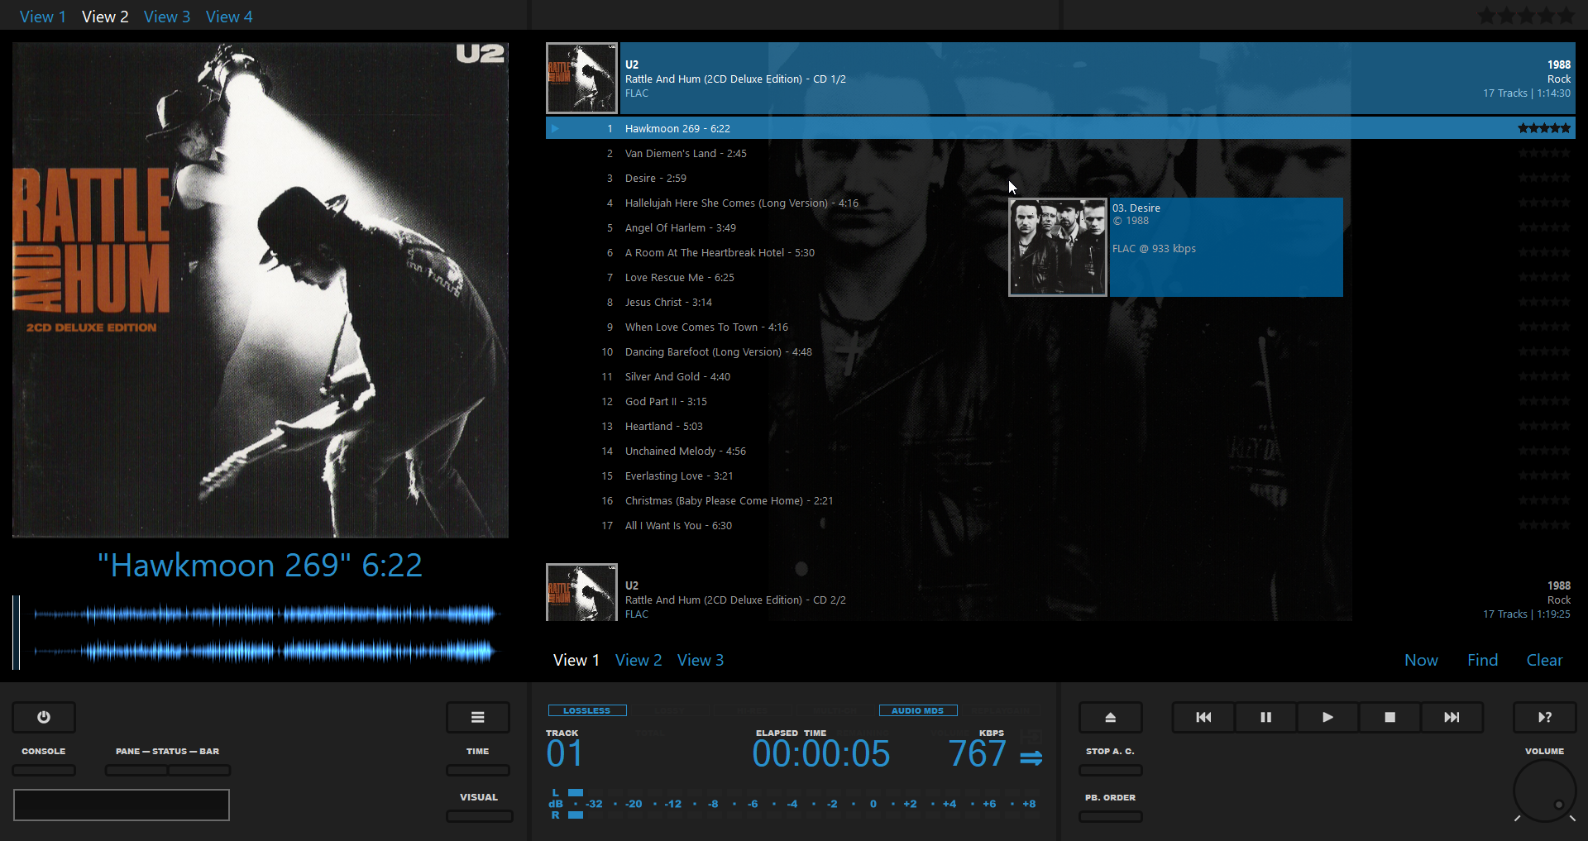Select track Silver And Gold

click(1060, 376)
